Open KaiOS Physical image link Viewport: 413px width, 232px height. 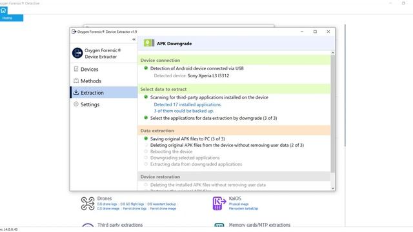[239, 204]
